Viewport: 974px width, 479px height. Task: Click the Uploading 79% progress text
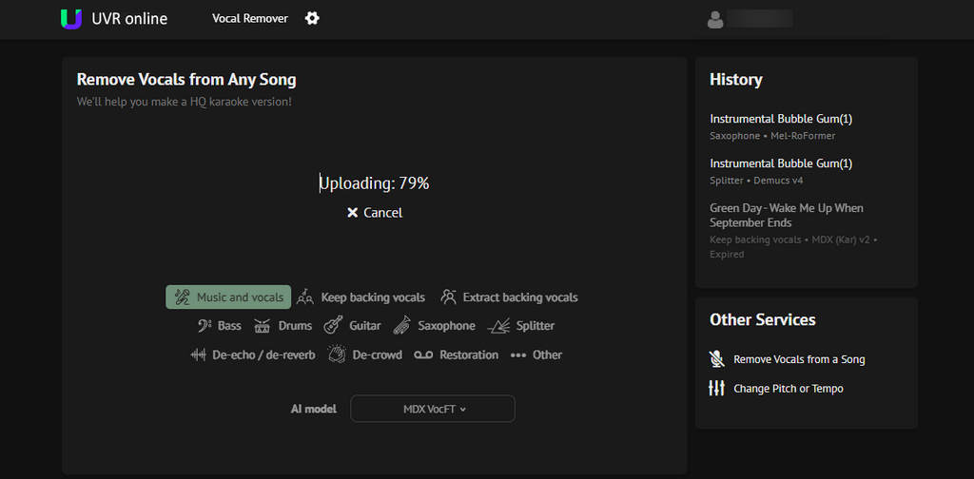375,183
